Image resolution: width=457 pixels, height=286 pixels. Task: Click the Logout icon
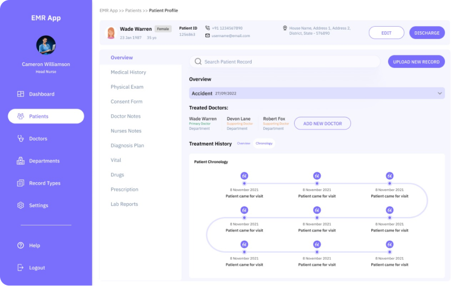pos(20,268)
